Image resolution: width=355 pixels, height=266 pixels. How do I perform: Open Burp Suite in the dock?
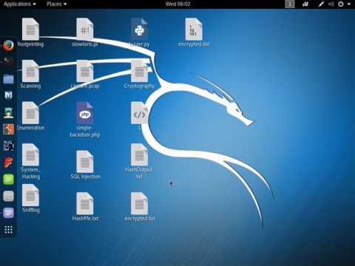[x=8, y=129]
